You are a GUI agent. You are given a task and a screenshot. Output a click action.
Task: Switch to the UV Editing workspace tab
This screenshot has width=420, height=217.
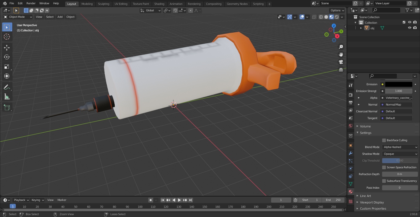point(121,4)
